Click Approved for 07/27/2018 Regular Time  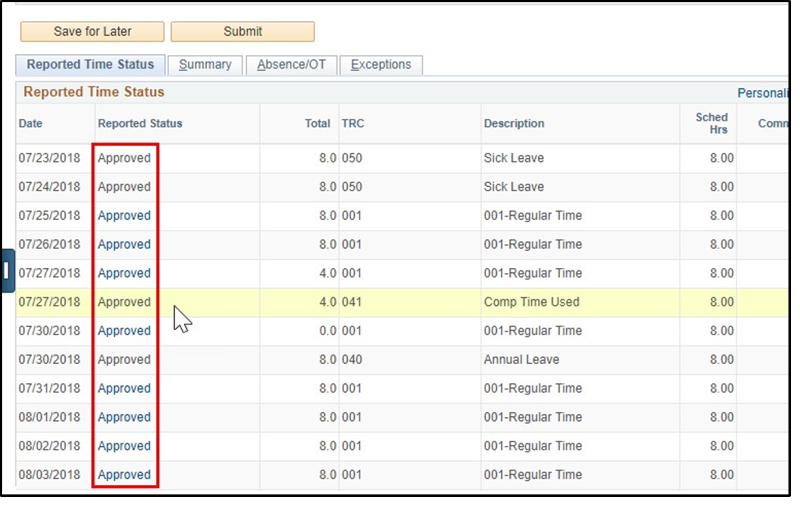tap(124, 273)
